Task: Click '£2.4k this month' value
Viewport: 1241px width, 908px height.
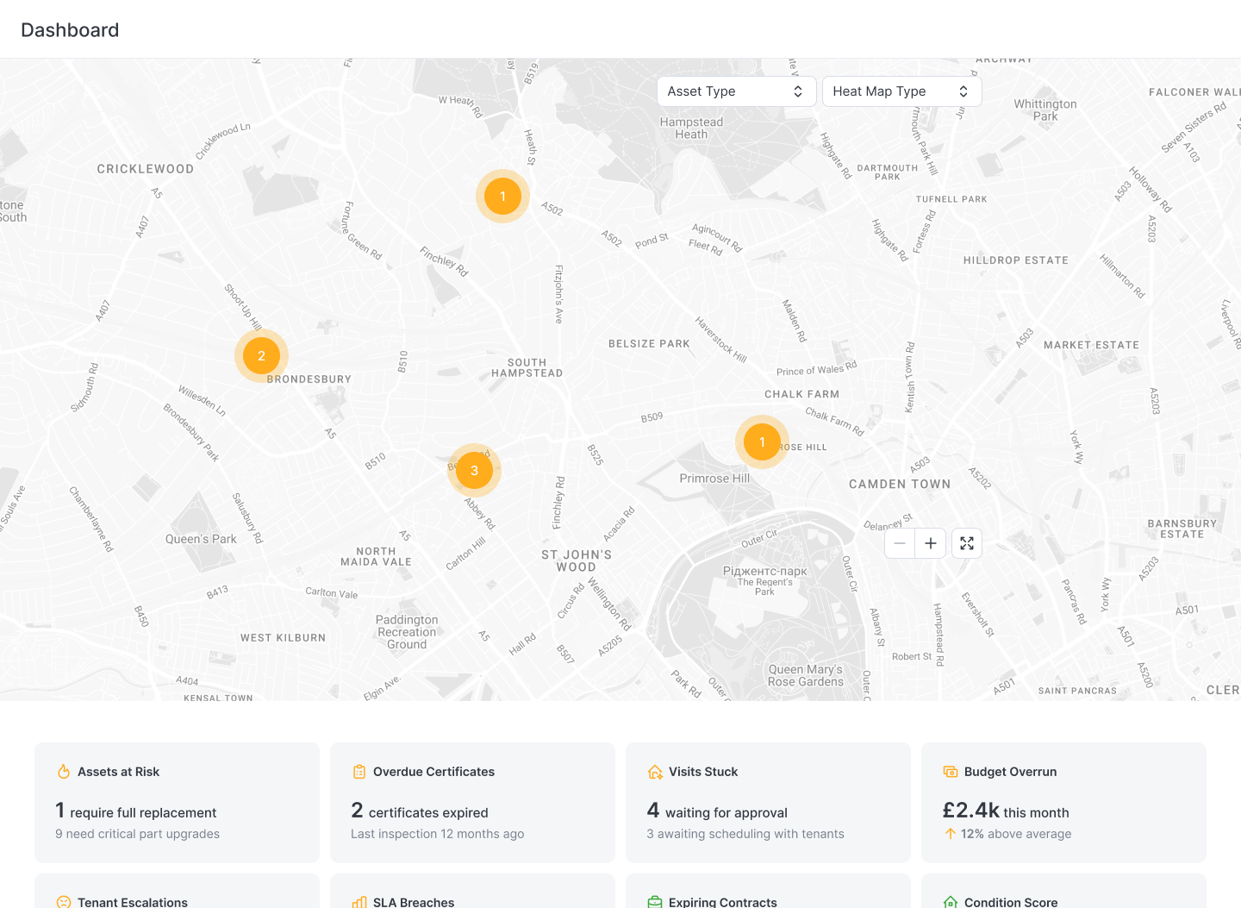Action: (x=1006, y=811)
